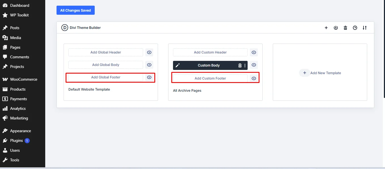Viewport: 385px width, 169px height.
Task: Toggle visibility of Global Header
Action: coord(149,52)
